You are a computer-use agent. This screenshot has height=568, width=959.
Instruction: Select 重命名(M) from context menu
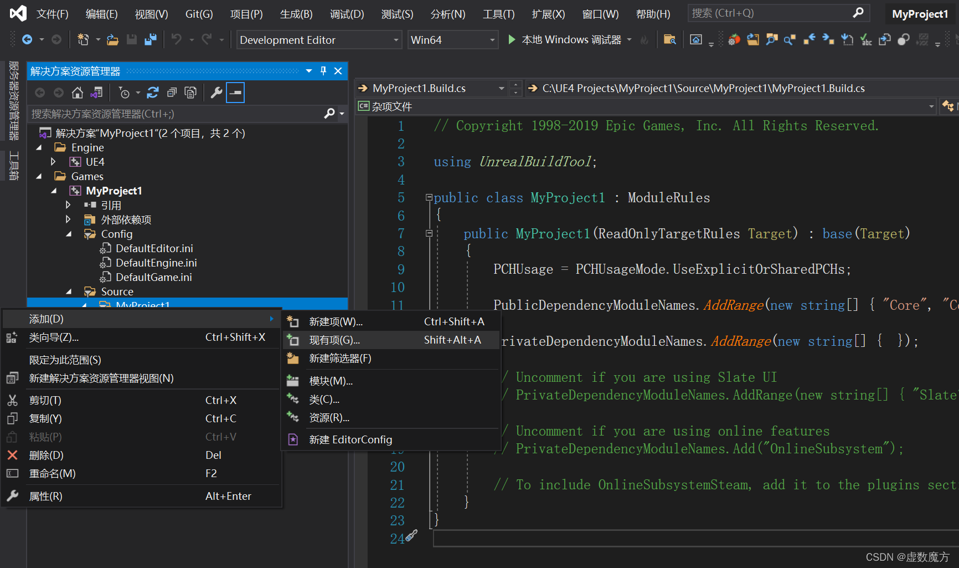141,473
